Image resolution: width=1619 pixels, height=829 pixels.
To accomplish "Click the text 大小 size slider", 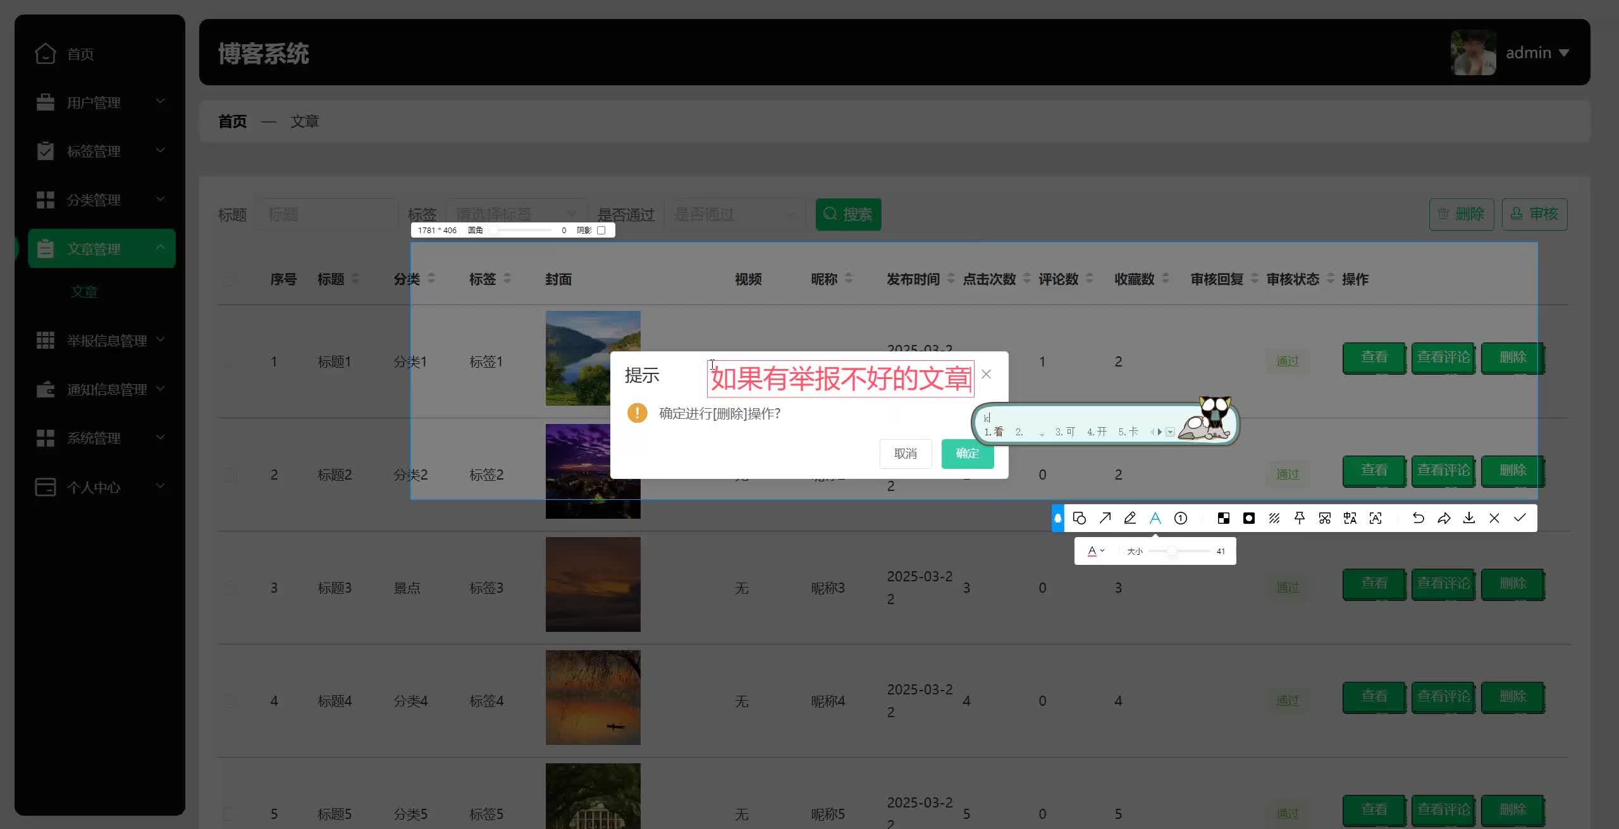I will (x=1179, y=551).
